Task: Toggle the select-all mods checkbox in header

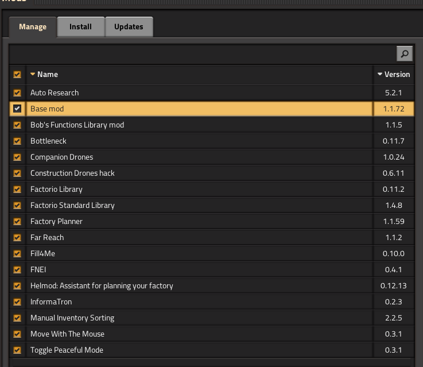Action: click(17, 75)
